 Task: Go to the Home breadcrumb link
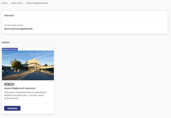pyautogui.click(x=5, y=3)
